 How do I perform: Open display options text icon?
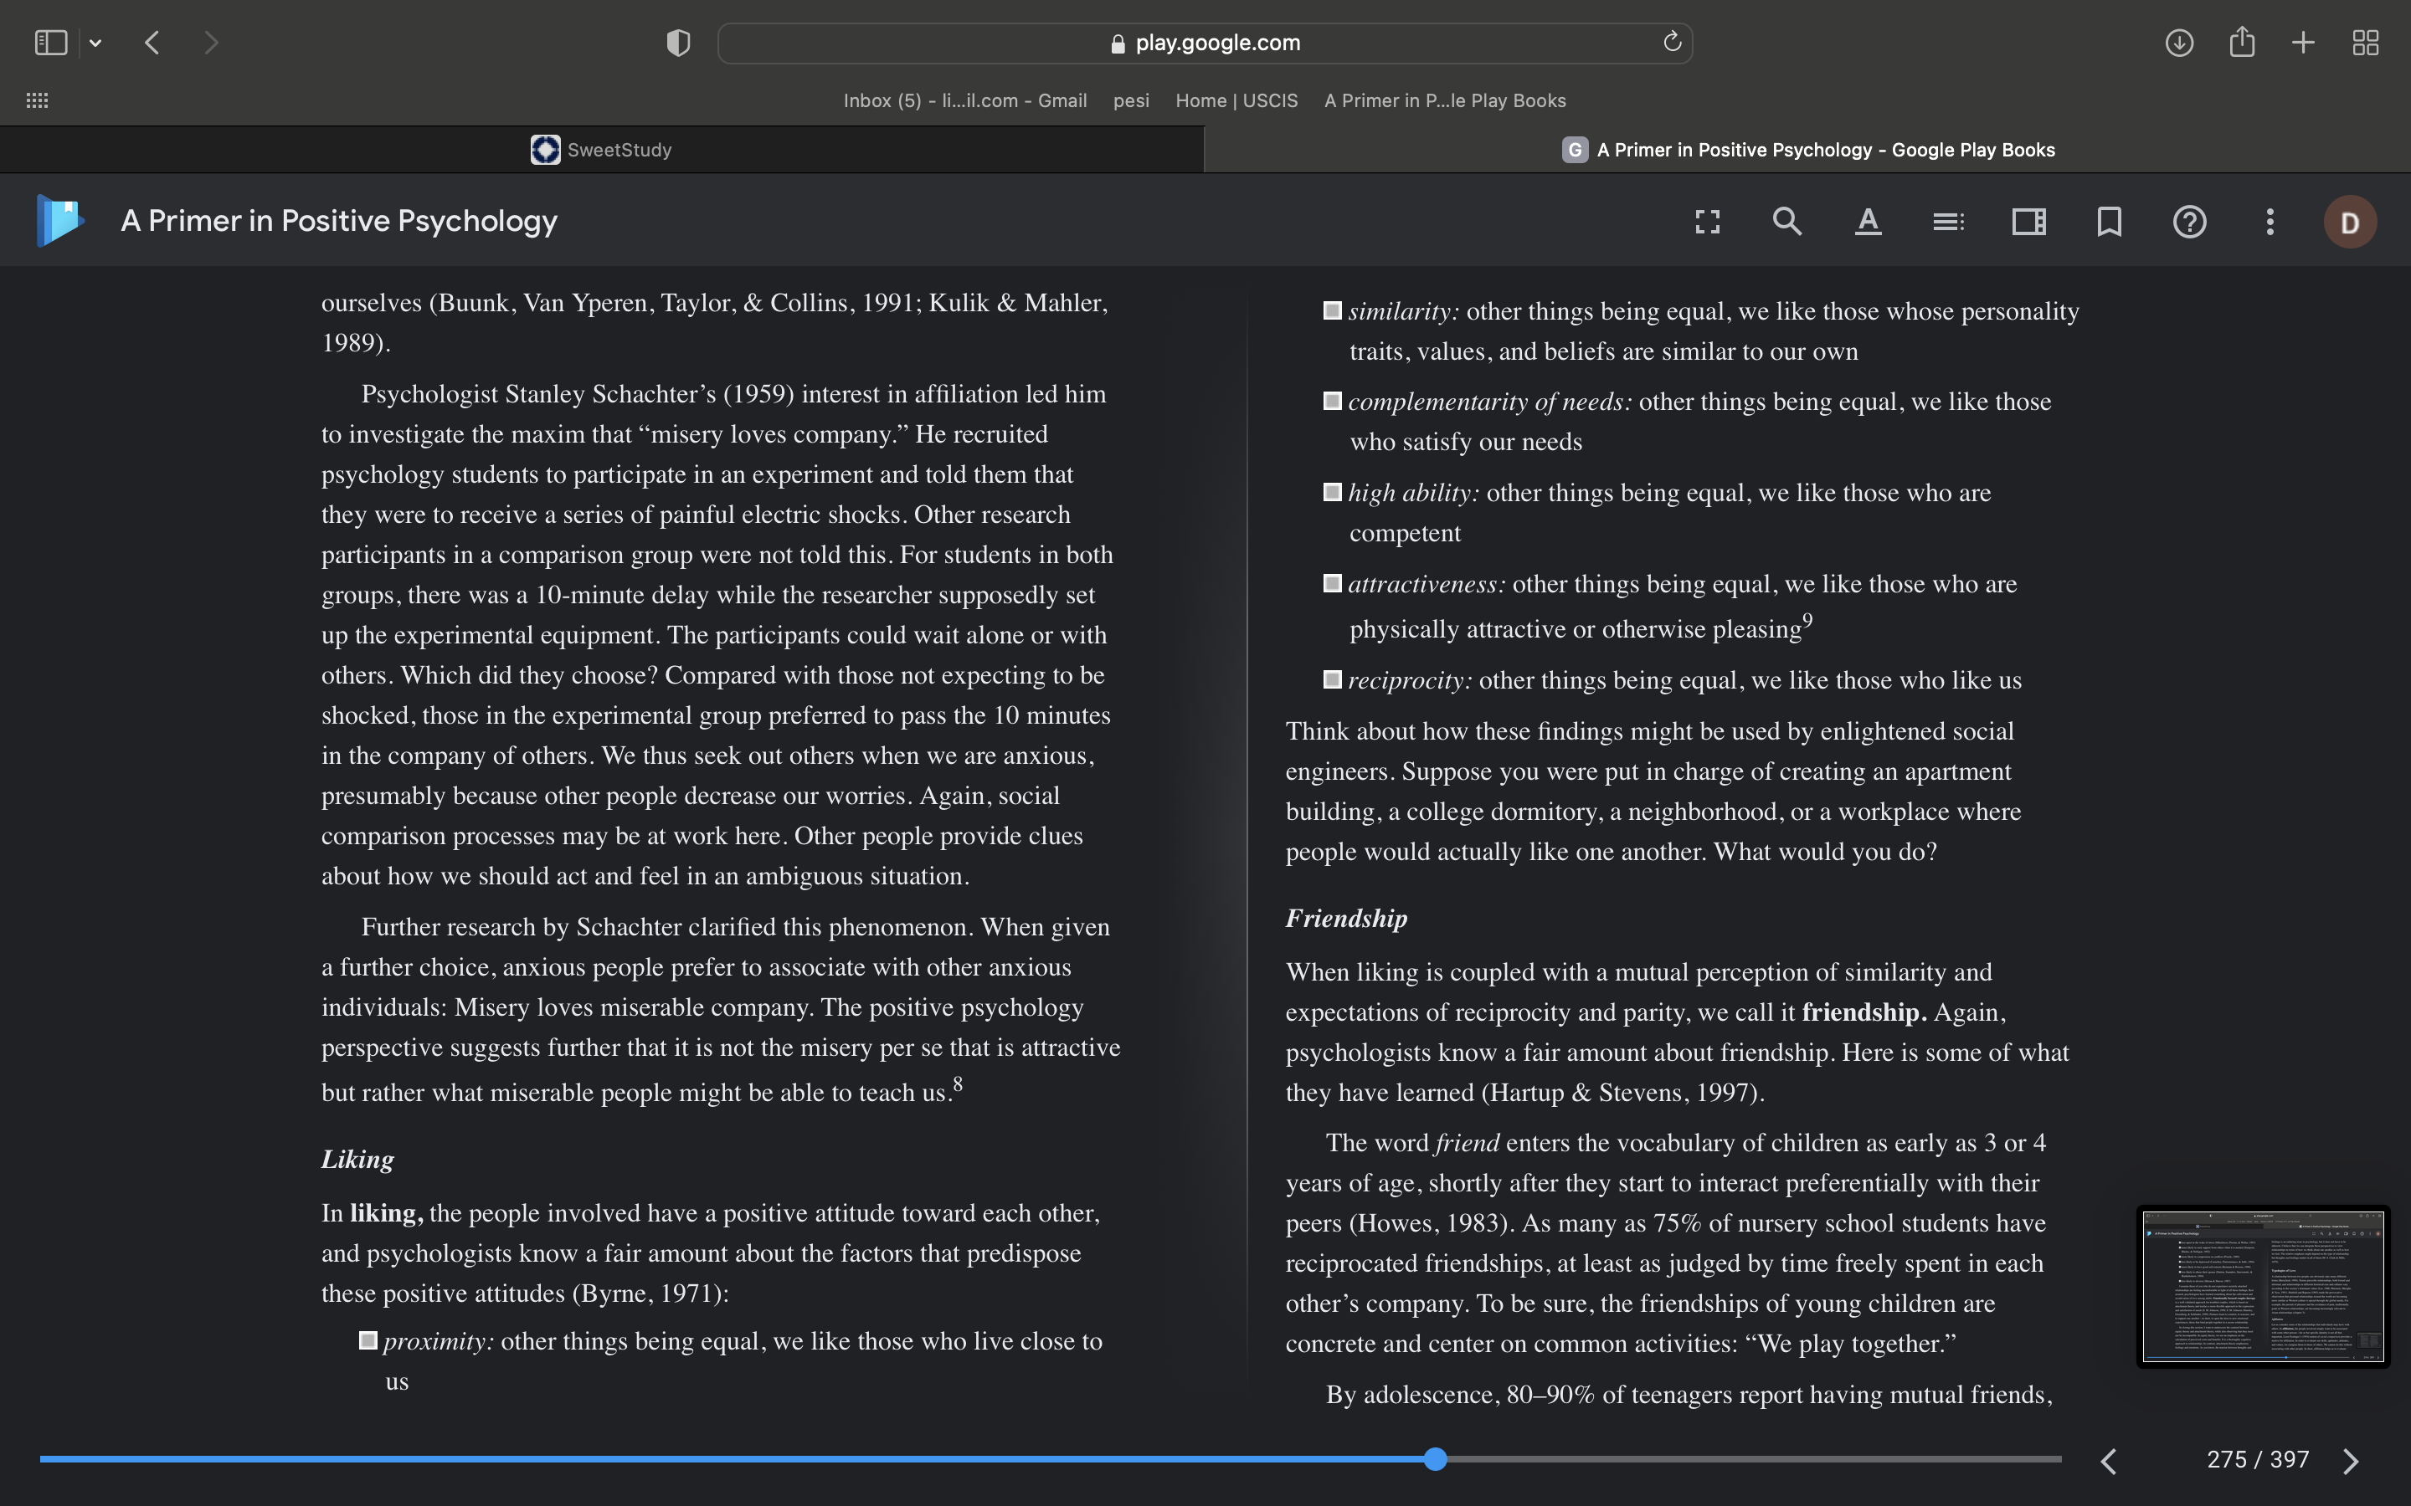(x=1868, y=221)
